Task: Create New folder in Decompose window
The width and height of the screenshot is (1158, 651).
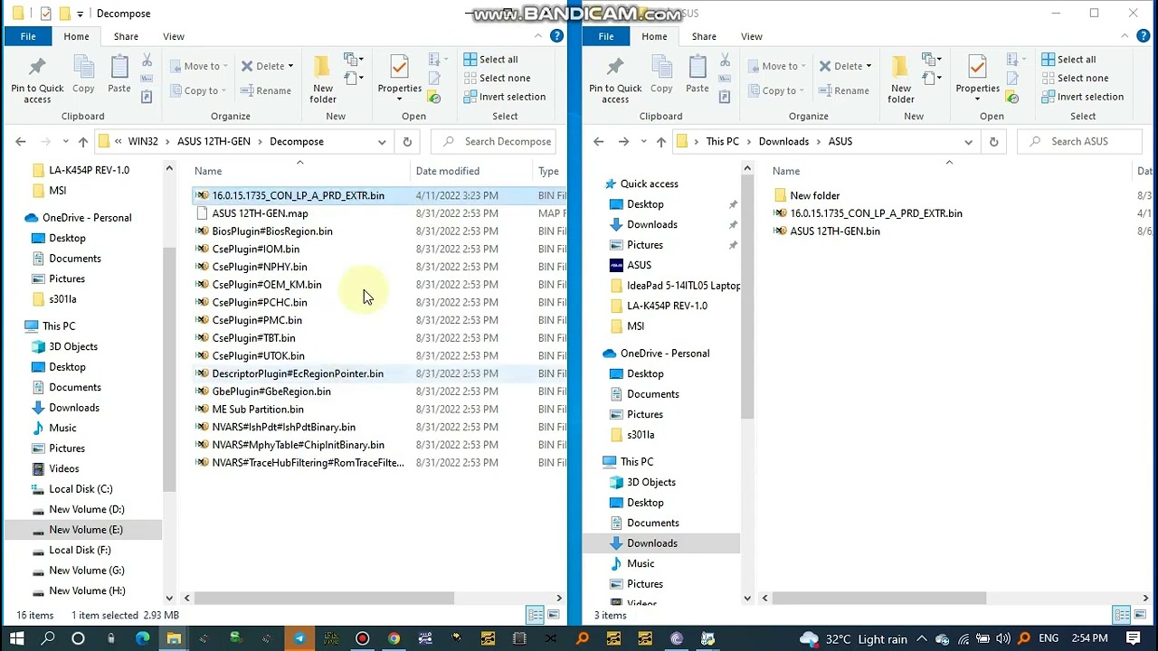Action: tap(323, 79)
